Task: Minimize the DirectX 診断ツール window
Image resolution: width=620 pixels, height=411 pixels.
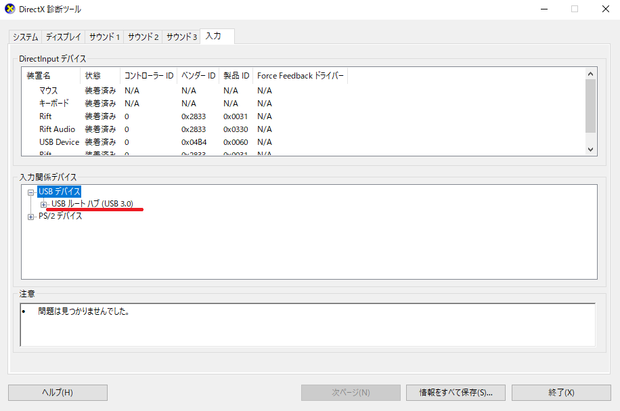Action: 544,9
